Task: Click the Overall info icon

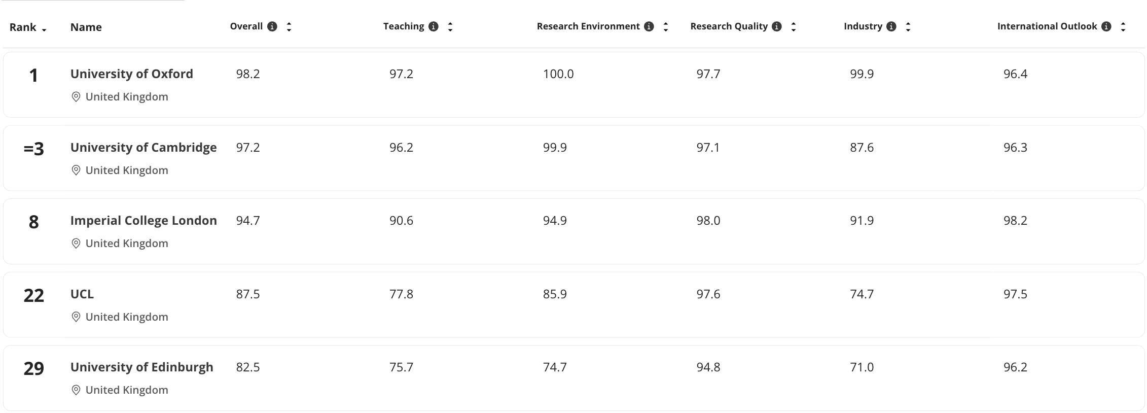Action: tap(272, 26)
